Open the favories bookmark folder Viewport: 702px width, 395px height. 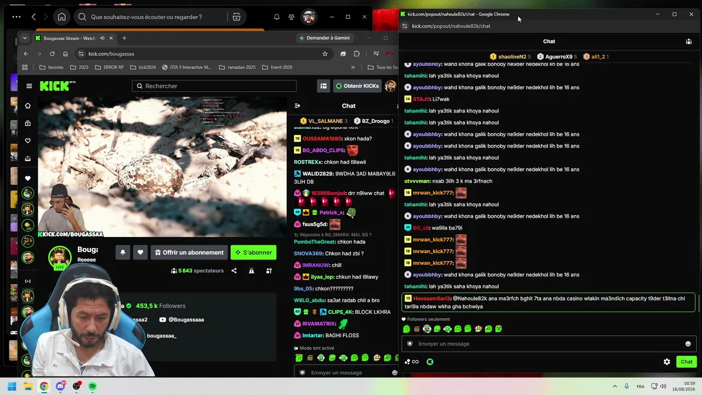coord(52,67)
